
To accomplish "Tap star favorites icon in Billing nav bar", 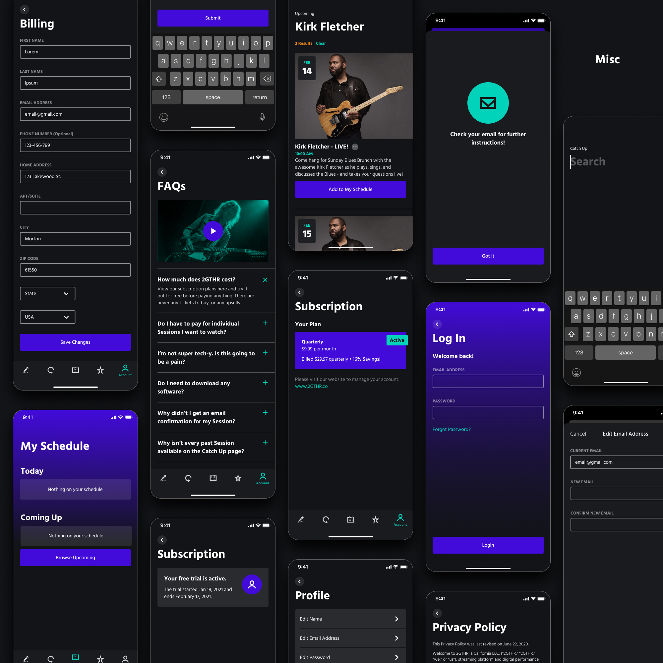I will pyautogui.click(x=100, y=370).
